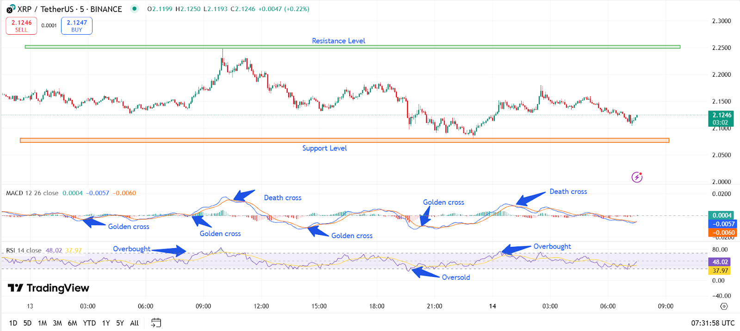Screen dimensions: 740x331
Task: Open the go-to-date calendar icon
Action: 156,323
